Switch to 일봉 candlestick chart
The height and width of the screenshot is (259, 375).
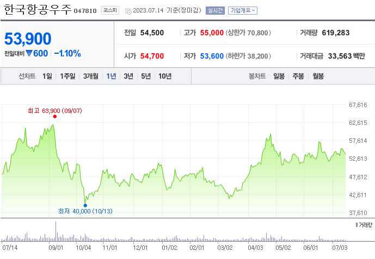pos(279,76)
